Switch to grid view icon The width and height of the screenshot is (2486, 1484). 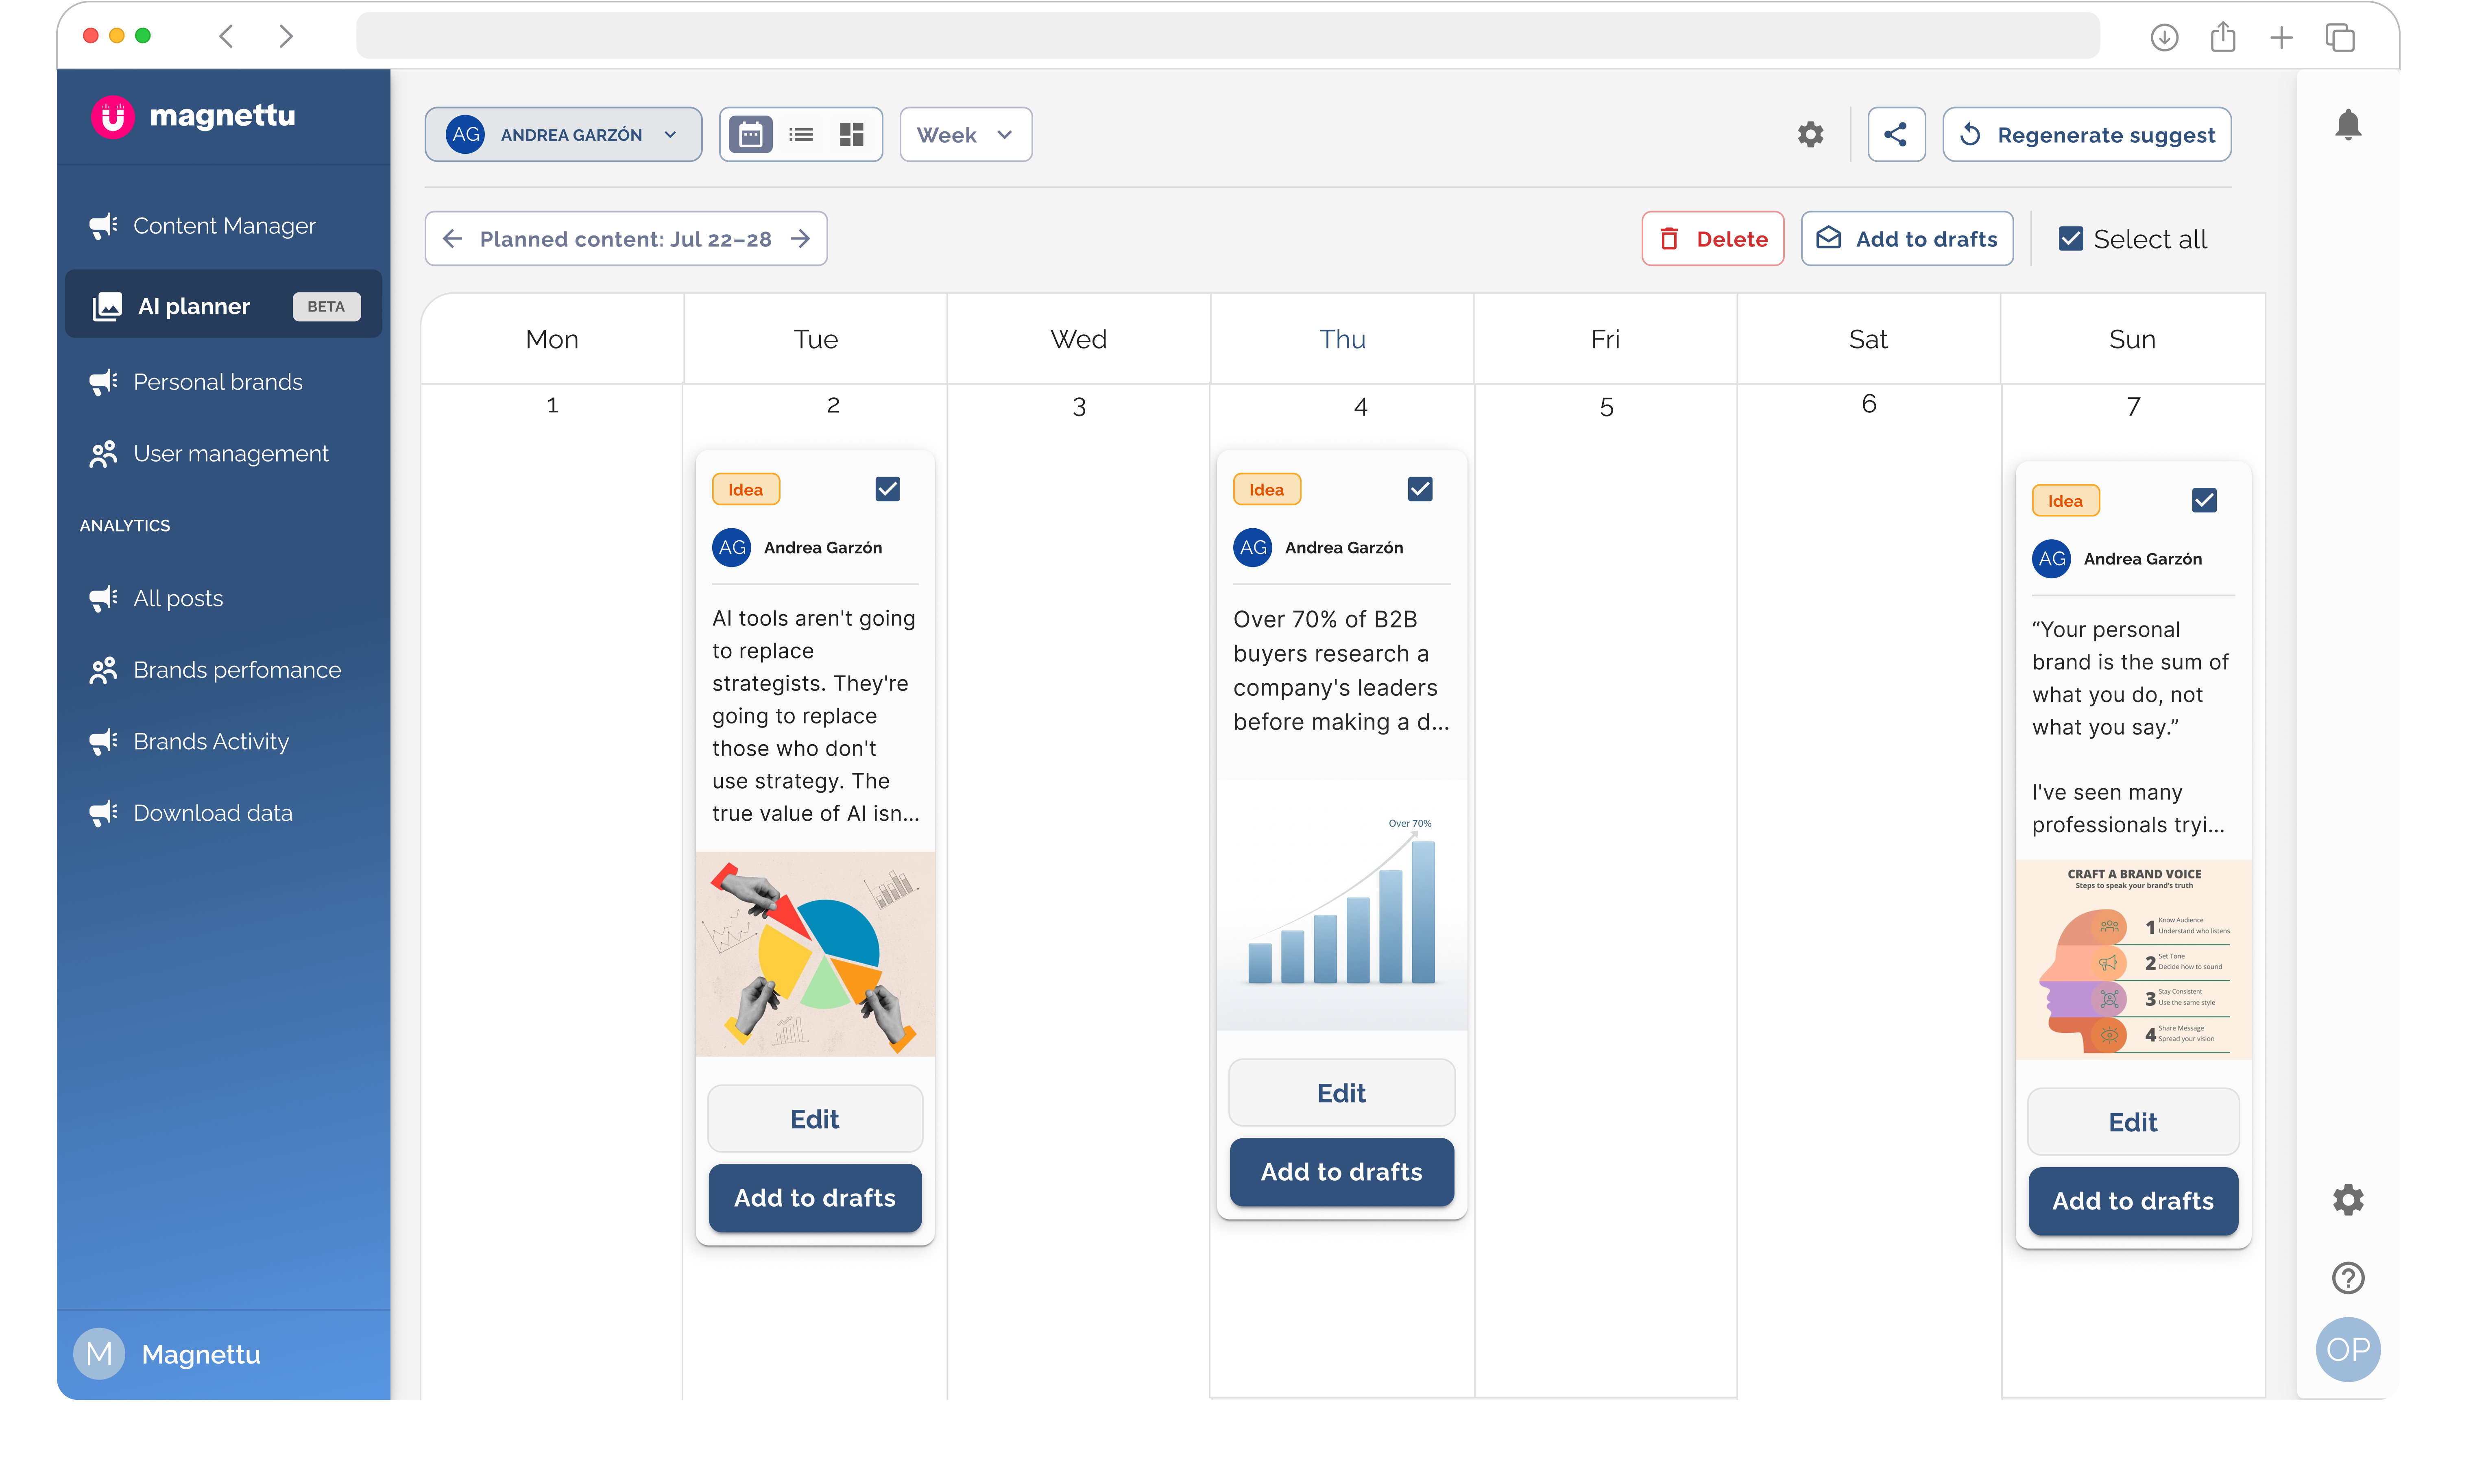tap(851, 134)
